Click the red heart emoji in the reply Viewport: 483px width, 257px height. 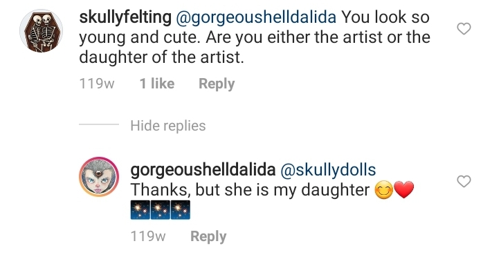[404, 190]
